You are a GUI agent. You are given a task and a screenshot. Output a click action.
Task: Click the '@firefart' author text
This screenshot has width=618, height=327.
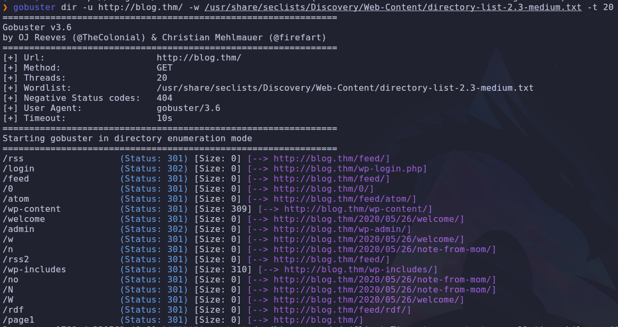coord(298,38)
